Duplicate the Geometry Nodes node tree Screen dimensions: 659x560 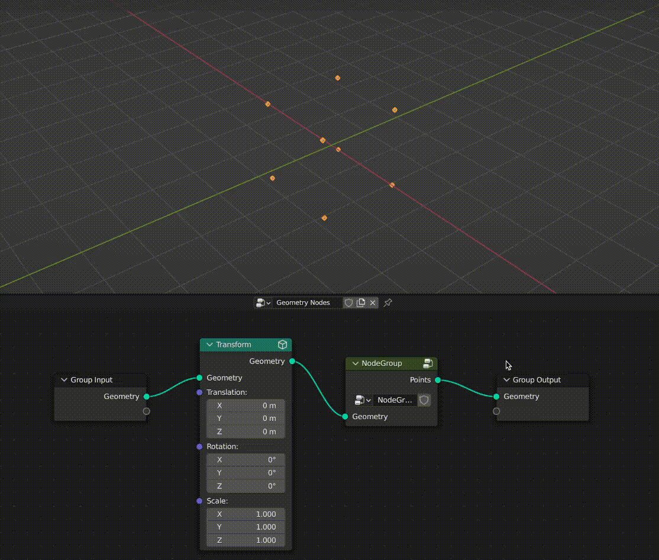click(x=361, y=302)
